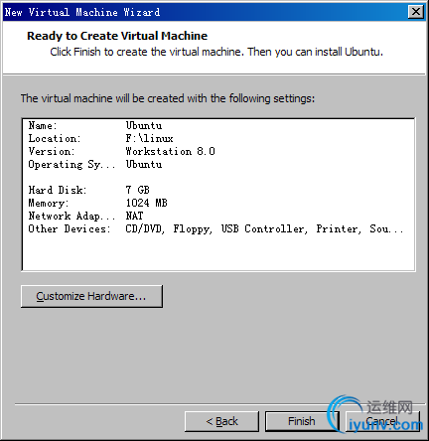Image resolution: width=429 pixels, height=441 pixels.
Task: Select the Version: Workstation 8.0 row
Action: pyautogui.click(x=218, y=151)
